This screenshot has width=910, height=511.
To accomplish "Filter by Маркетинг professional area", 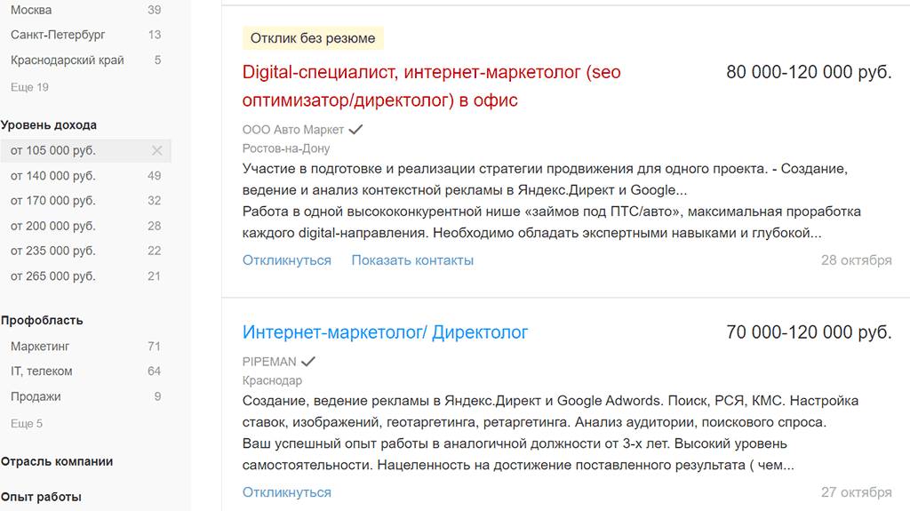I will [x=40, y=346].
